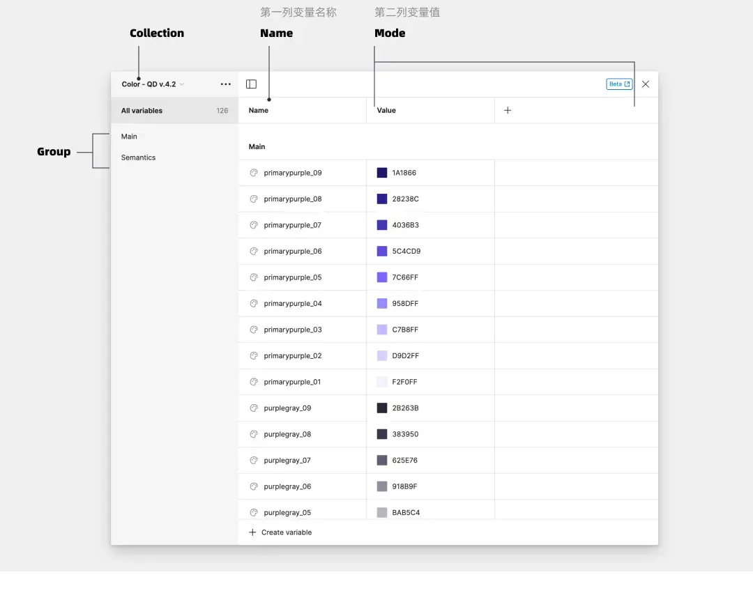This screenshot has width=753, height=609.
Task: Click the plus icon to add a mode
Action: click(508, 110)
